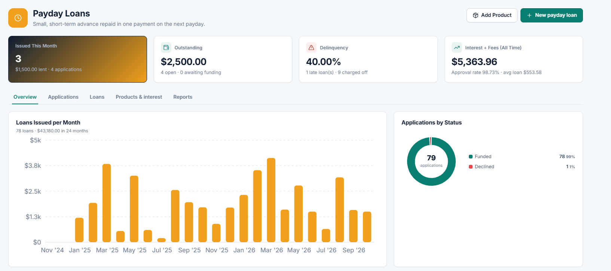Click the orange Payday Loans clock icon
Image resolution: width=611 pixels, height=271 pixels.
pyautogui.click(x=18, y=18)
